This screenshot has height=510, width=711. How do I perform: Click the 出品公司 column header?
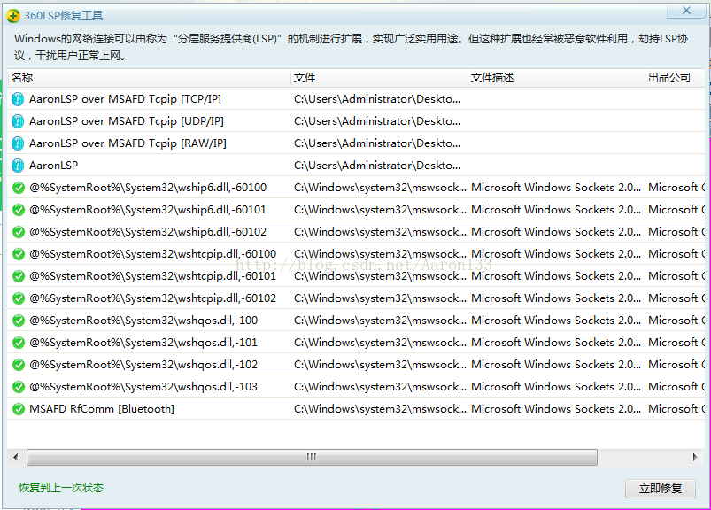point(676,78)
